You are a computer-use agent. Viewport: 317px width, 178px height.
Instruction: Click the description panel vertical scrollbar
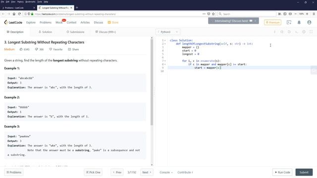tap(152, 82)
